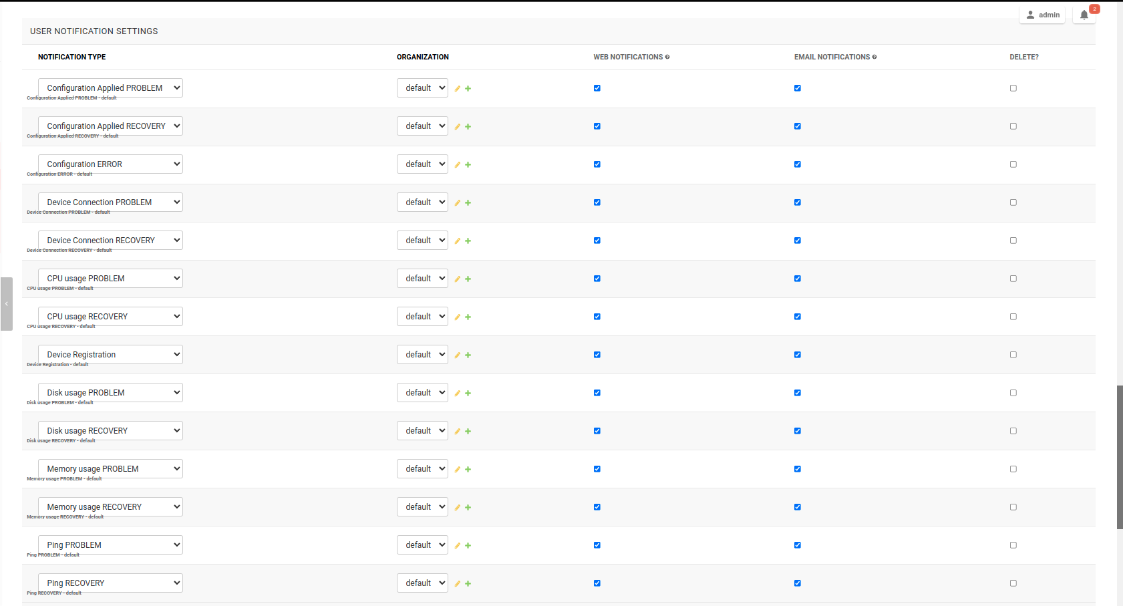Add organization to Configuration Applied RECOVERY row
The width and height of the screenshot is (1123, 606).
tap(468, 126)
